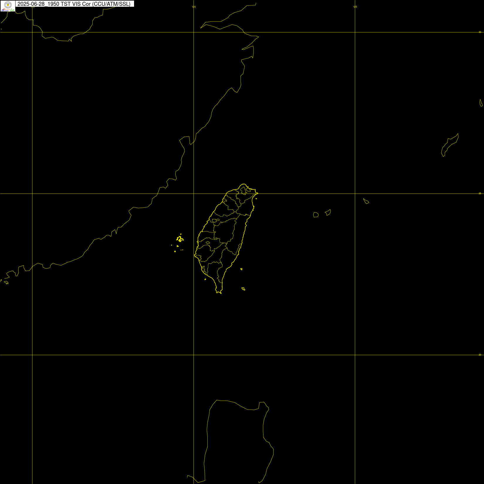484x484 pixels.
Task: Click the 125 longitude label
Action: (x=355, y=7)
